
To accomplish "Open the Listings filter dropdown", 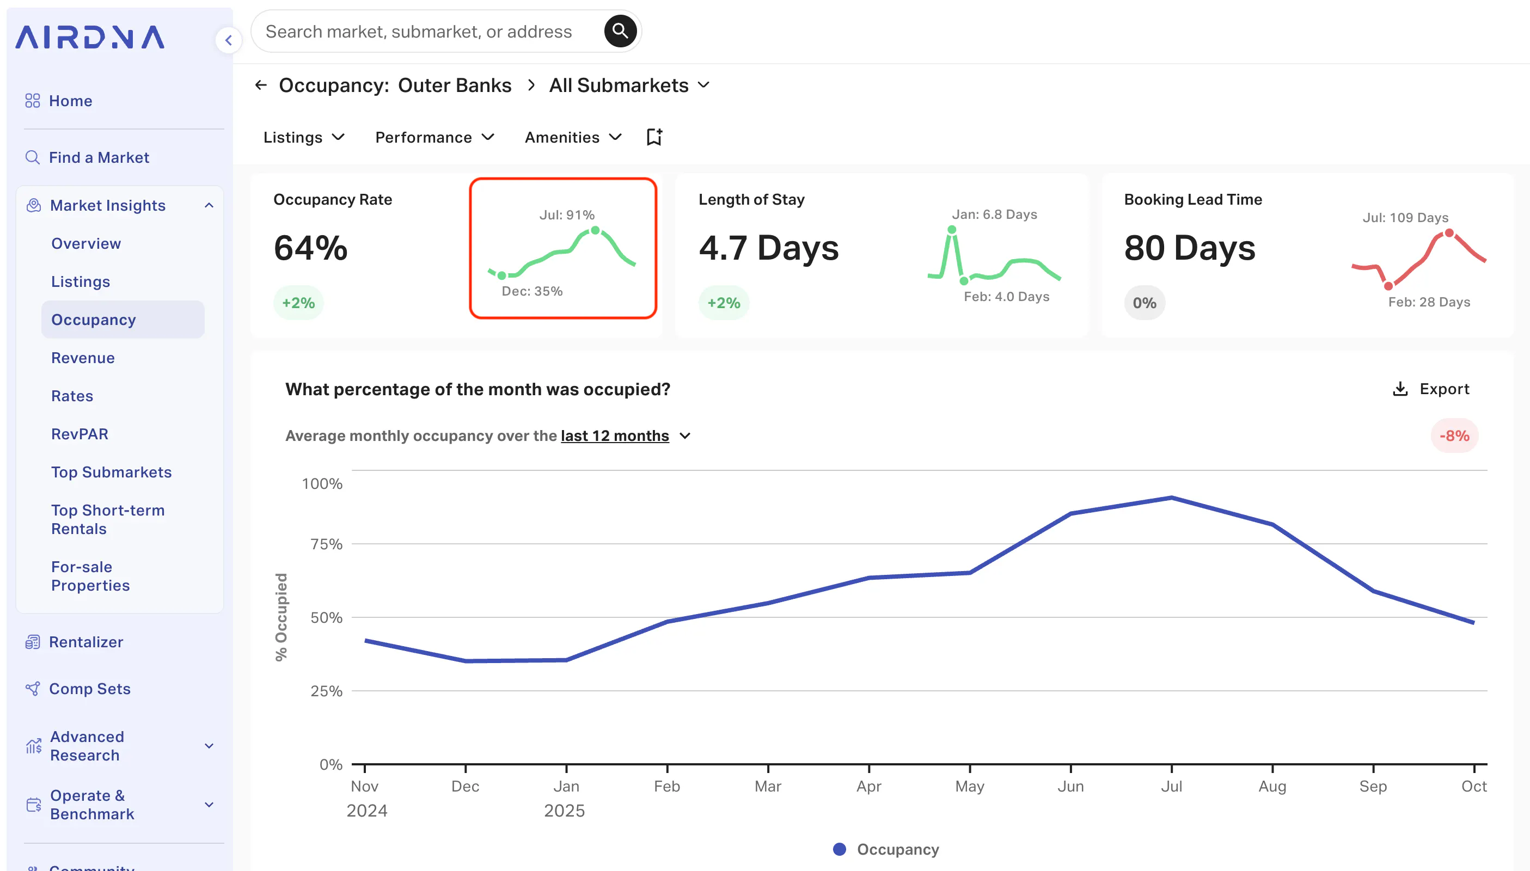I will point(304,137).
